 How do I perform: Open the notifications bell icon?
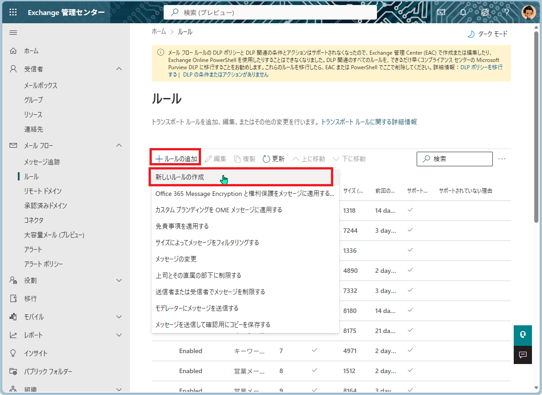click(x=463, y=12)
